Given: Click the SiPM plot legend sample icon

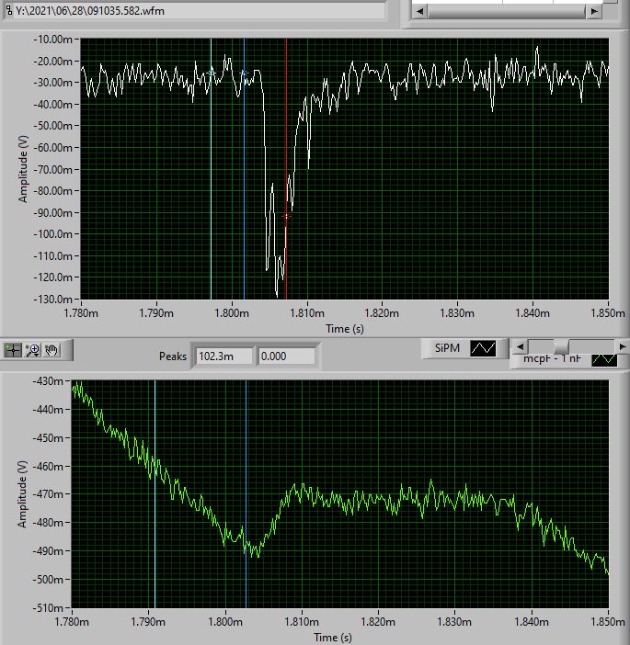Looking at the screenshot, I should point(483,348).
